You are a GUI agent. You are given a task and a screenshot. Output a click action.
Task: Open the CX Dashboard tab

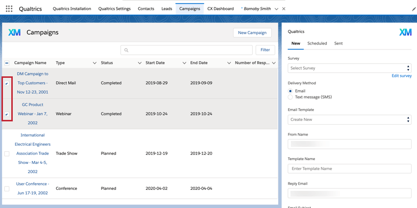(x=220, y=9)
